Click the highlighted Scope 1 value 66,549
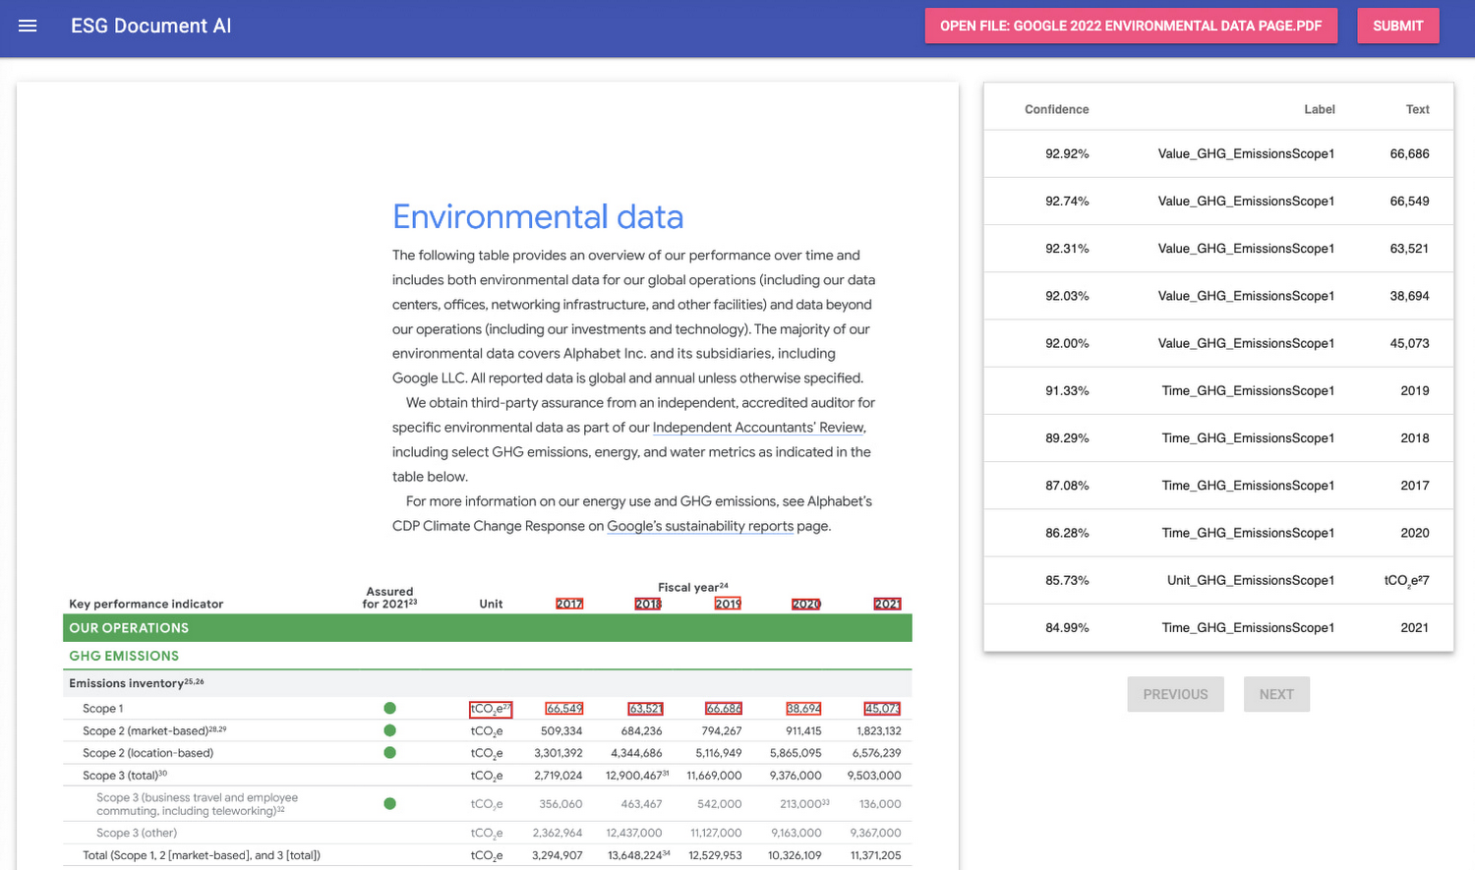The image size is (1475, 870). pyautogui.click(x=564, y=709)
